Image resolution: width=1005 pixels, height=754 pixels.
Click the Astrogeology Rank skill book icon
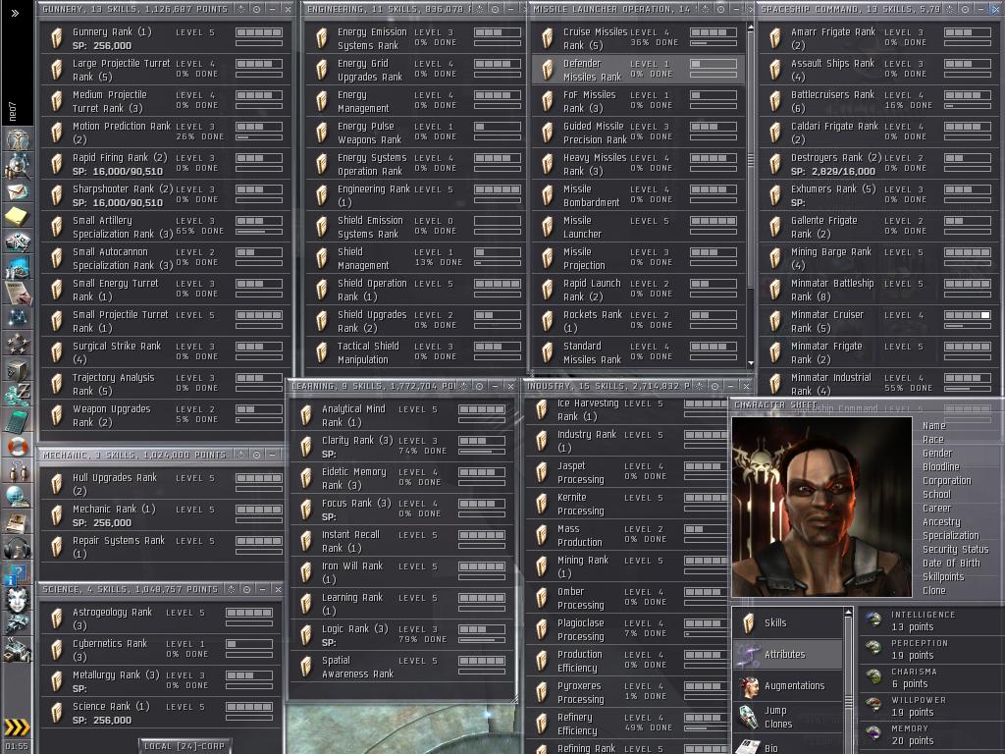pos(56,619)
